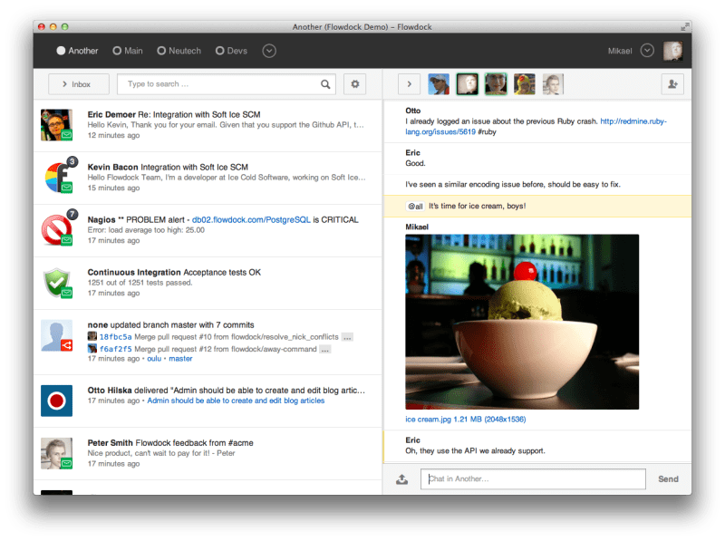Image resolution: width=725 pixels, height=541 pixels.
Task: Collapse the chat panel with arrow button
Action: point(409,84)
